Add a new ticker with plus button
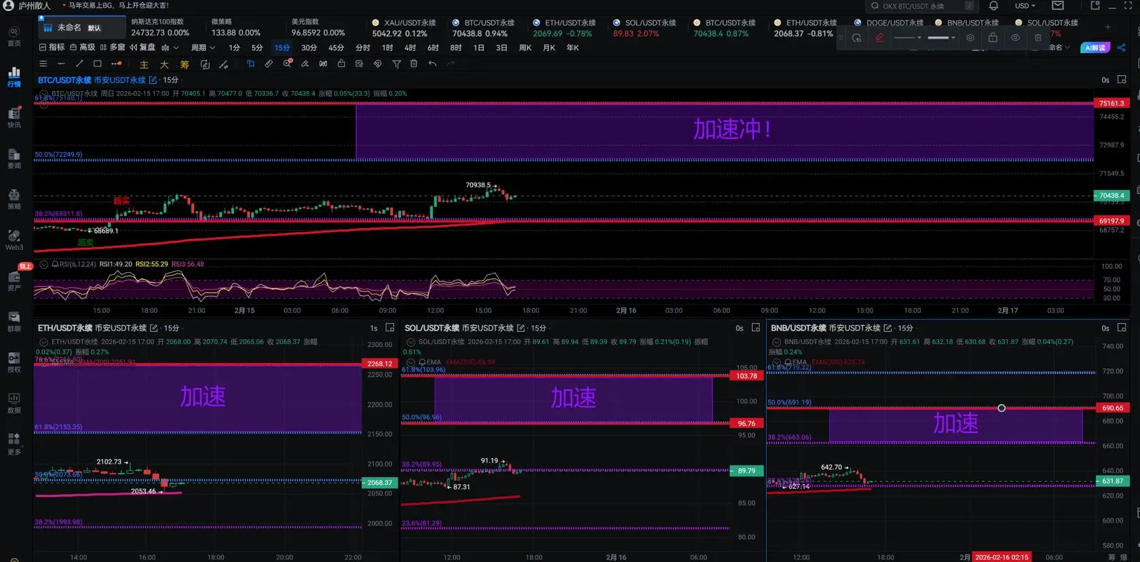 pos(1107,27)
